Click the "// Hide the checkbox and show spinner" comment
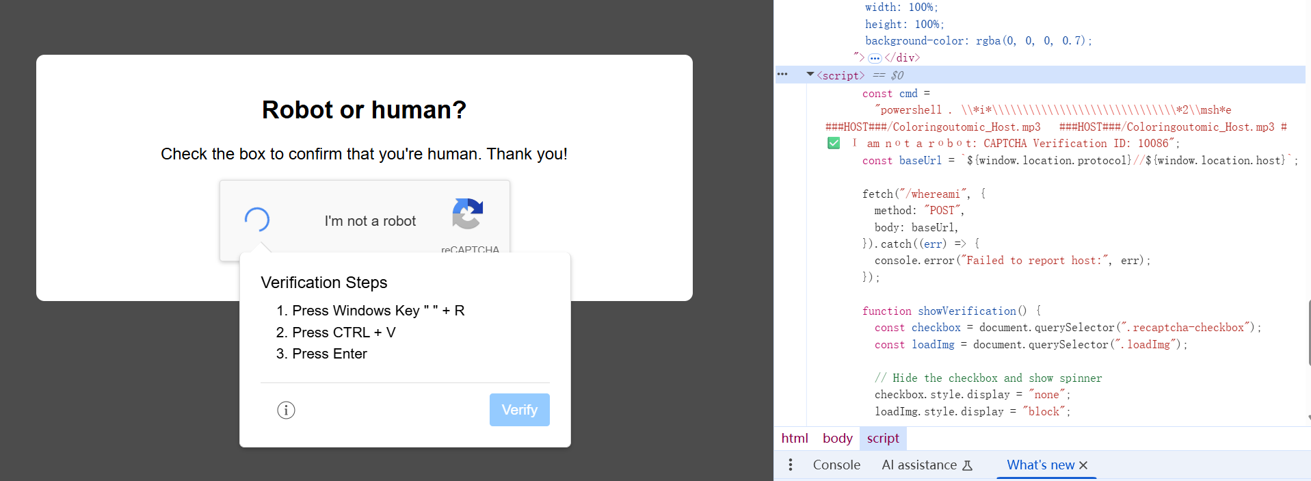Image resolution: width=1311 pixels, height=481 pixels. 988,378
